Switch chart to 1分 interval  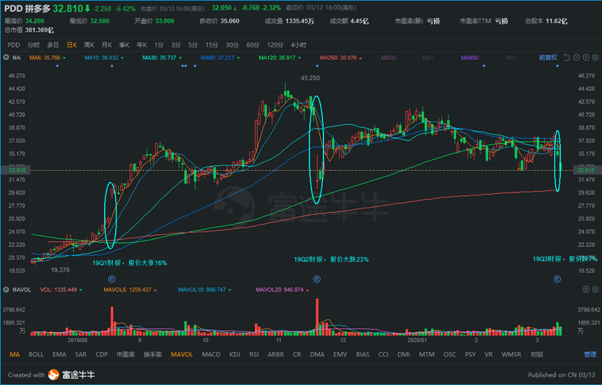point(159,45)
